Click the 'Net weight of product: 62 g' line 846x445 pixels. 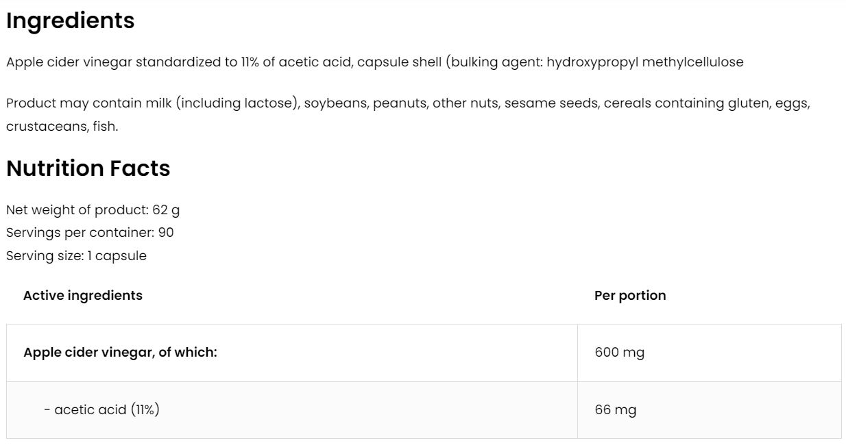point(93,209)
